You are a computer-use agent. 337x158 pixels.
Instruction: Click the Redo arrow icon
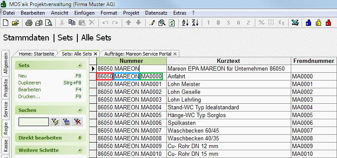[115, 23]
